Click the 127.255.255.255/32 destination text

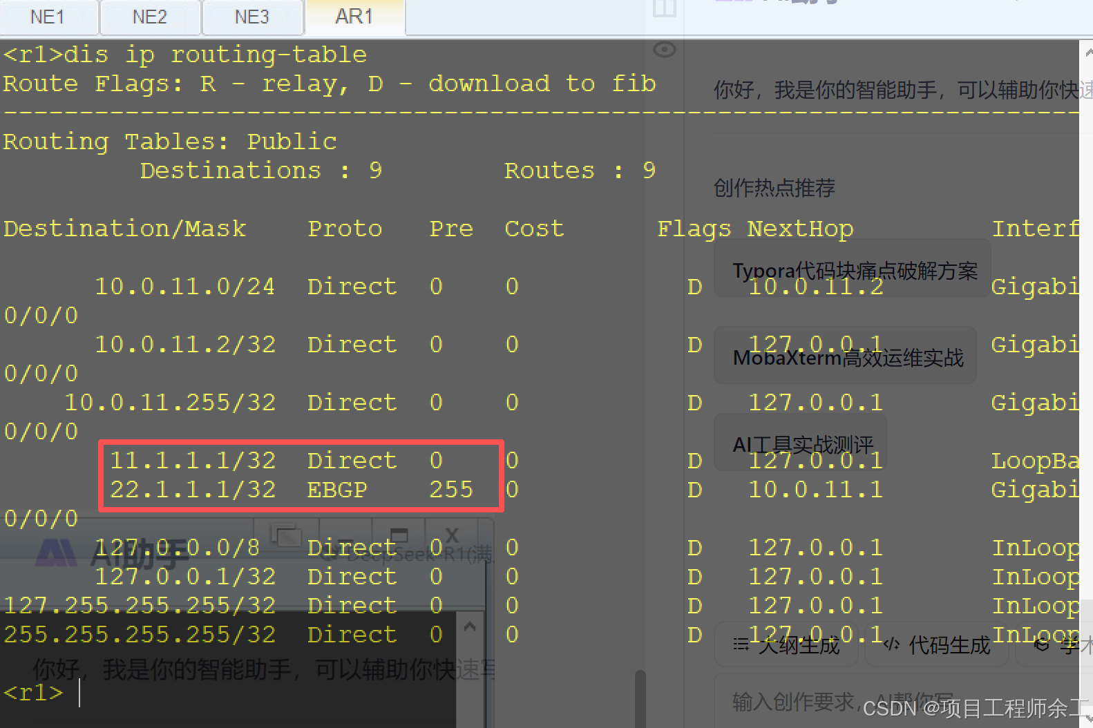coord(140,605)
